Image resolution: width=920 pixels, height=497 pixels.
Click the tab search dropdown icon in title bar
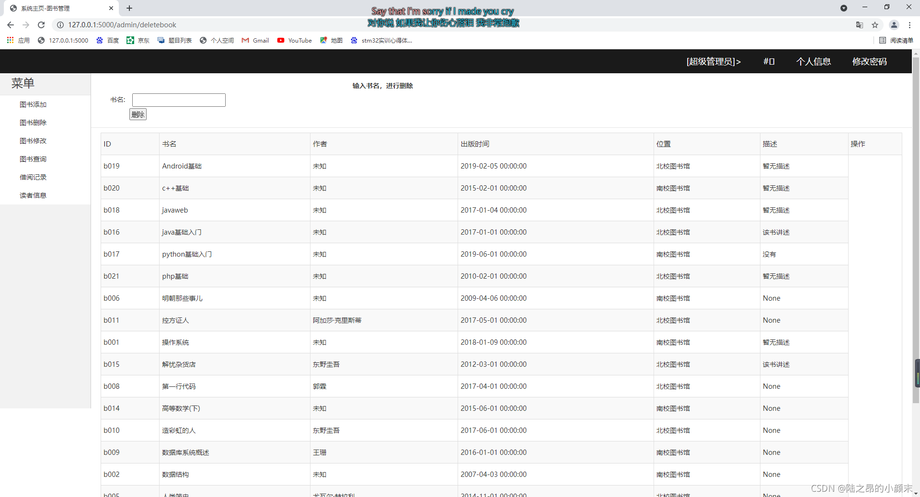844,8
